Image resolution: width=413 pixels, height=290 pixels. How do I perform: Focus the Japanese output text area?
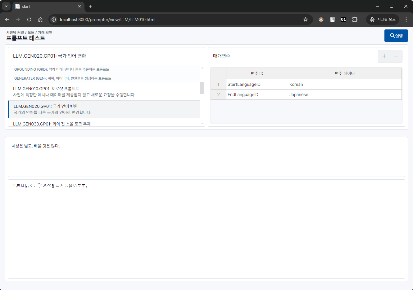point(207,229)
